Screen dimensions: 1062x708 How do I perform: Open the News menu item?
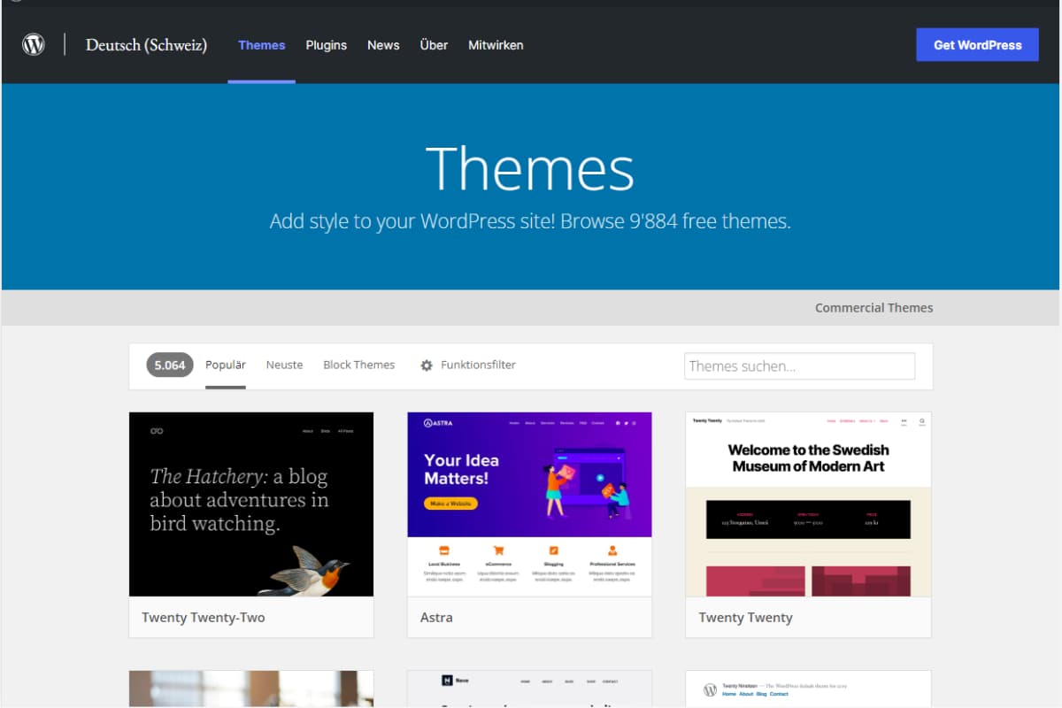383,45
